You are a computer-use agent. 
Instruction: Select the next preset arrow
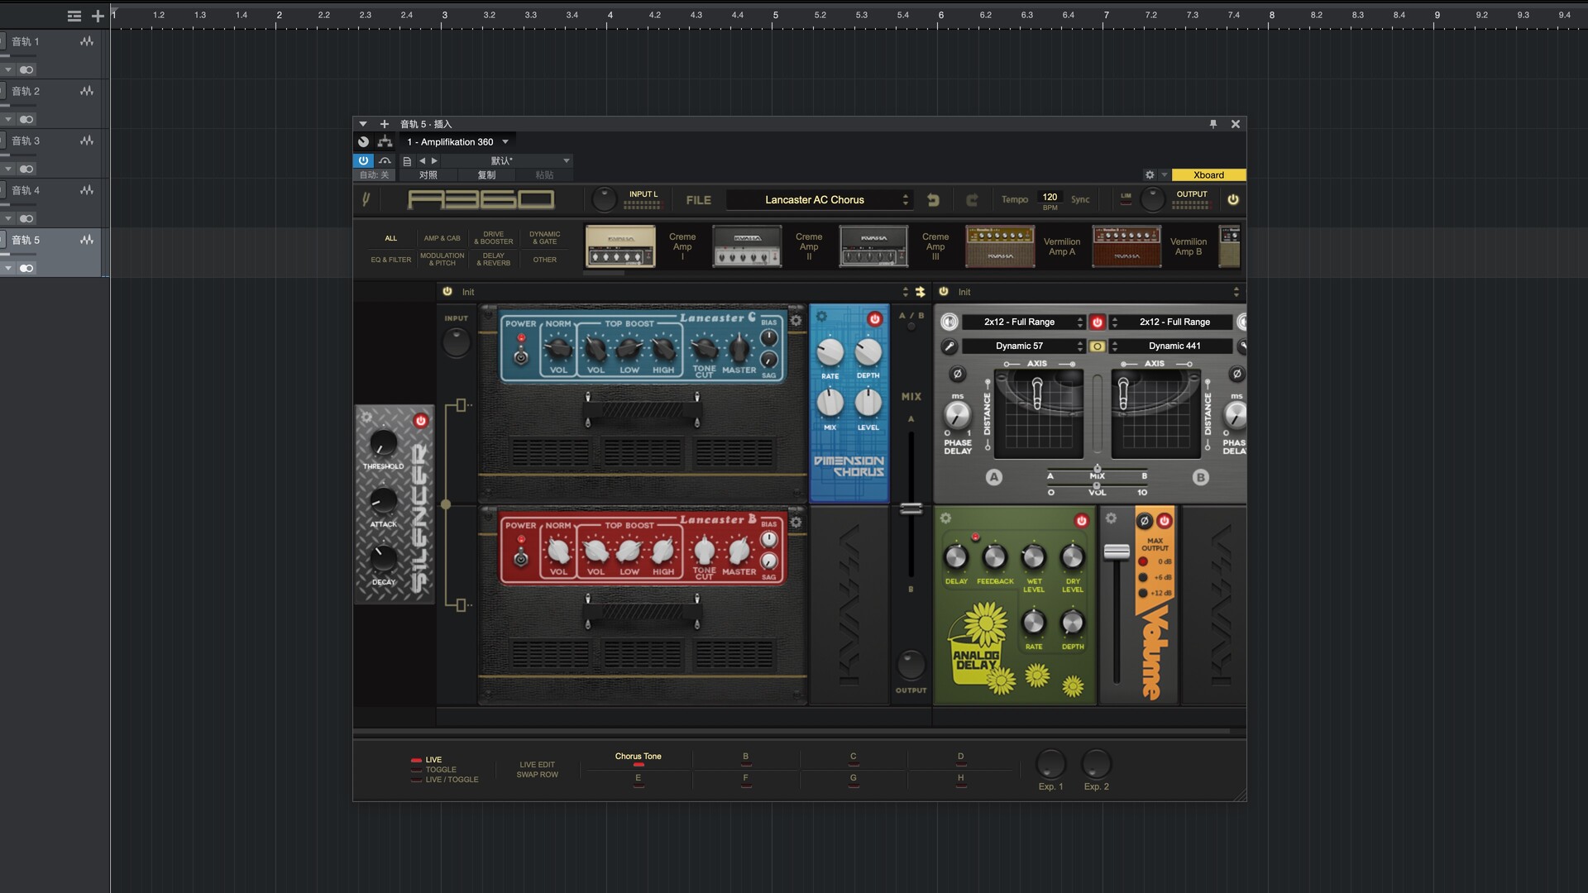pyautogui.click(x=434, y=161)
